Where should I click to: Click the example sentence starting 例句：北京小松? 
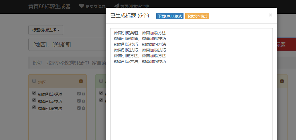pyautogui.click(x=69, y=63)
